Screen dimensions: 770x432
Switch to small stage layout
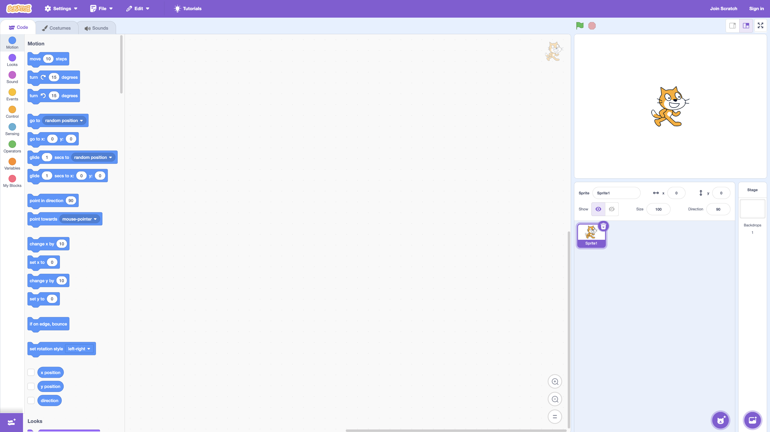732,26
